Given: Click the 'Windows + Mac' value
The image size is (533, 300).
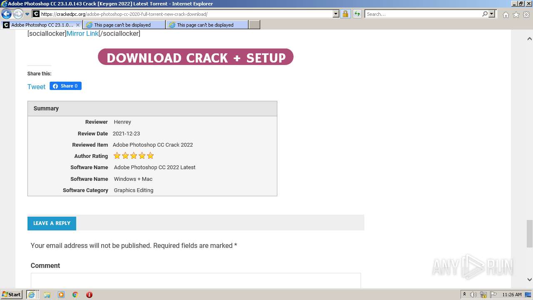Looking at the screenshot, I should coord(133,179).
